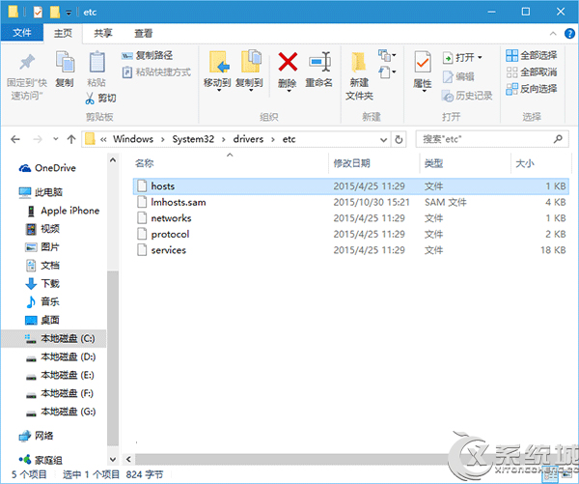
Task: Open the Easy Access dropdown in ribbon
Action: [x=387, y=71]
